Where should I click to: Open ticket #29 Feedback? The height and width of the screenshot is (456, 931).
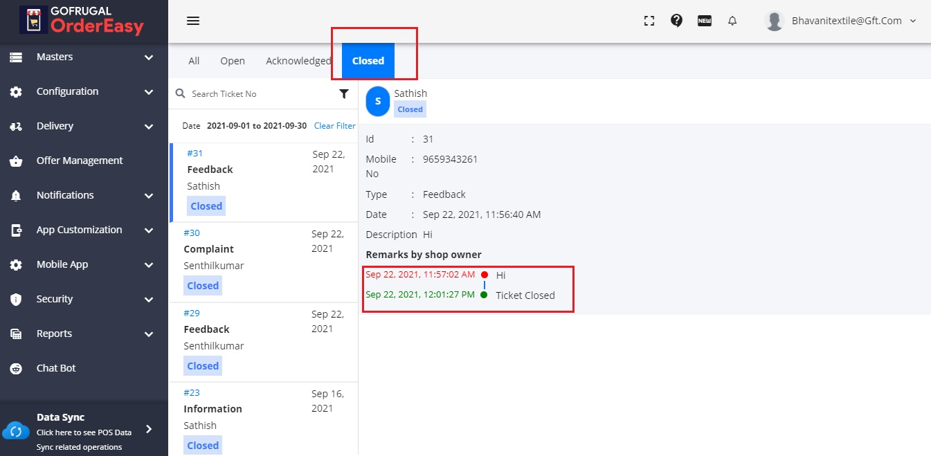(x=264, y=343)
